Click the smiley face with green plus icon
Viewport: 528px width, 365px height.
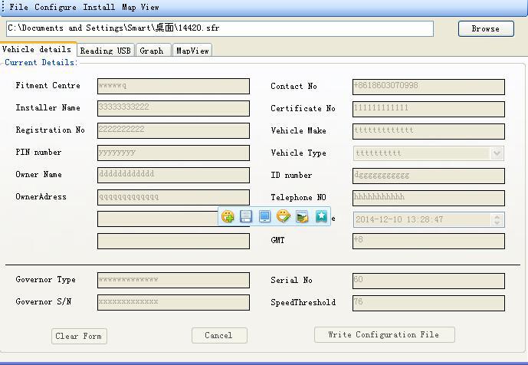click(x=228, y=217)
